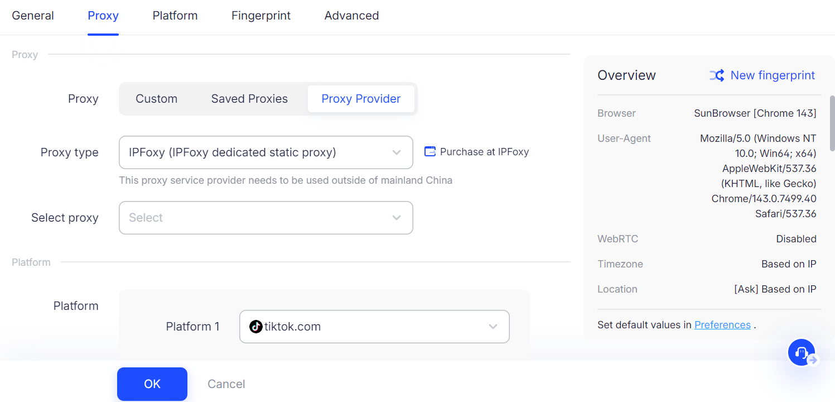Switch to the General tab
Image resolution: width=835 pixels, height=402 pixels.
(33, 16)
